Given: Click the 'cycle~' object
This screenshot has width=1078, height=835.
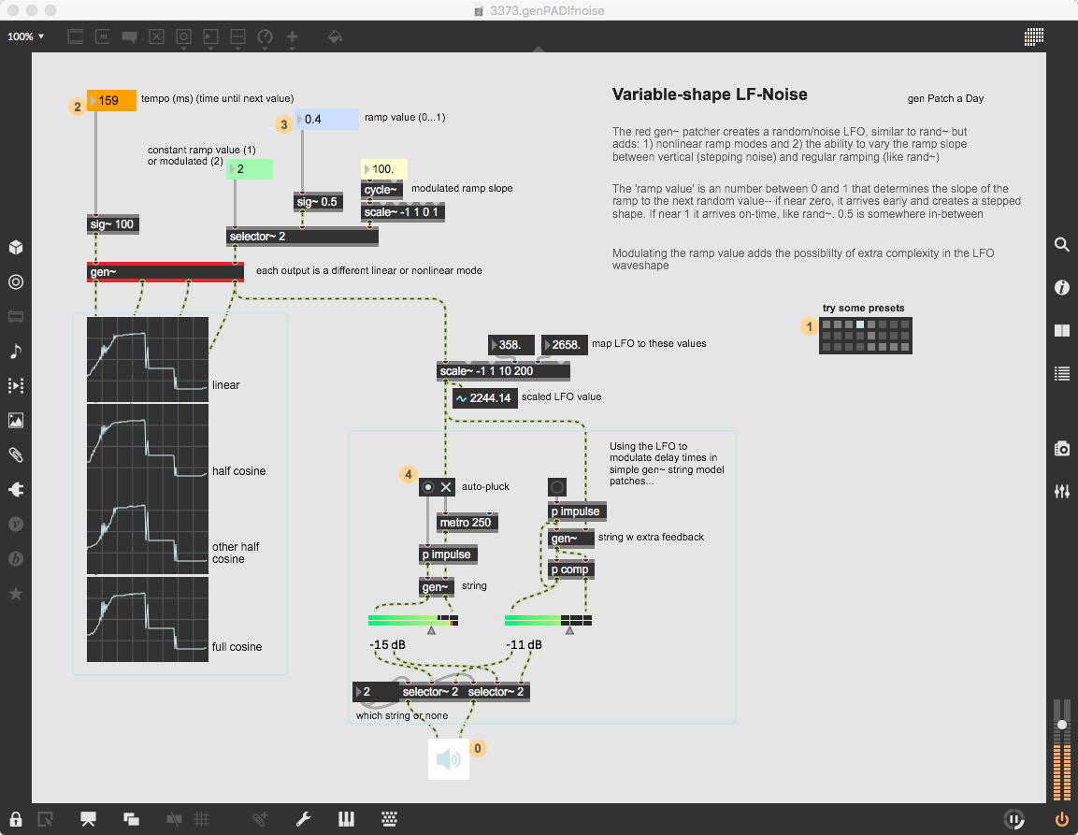Looking at the screenshot, I should [x=381, y=190].
